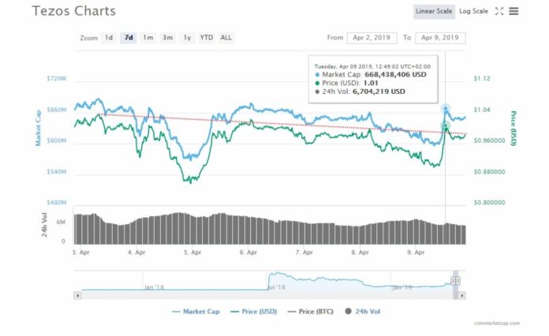549x336 pixels.
Task: Click the 7. Apr axis label
Action: click(x=304, y=252)
